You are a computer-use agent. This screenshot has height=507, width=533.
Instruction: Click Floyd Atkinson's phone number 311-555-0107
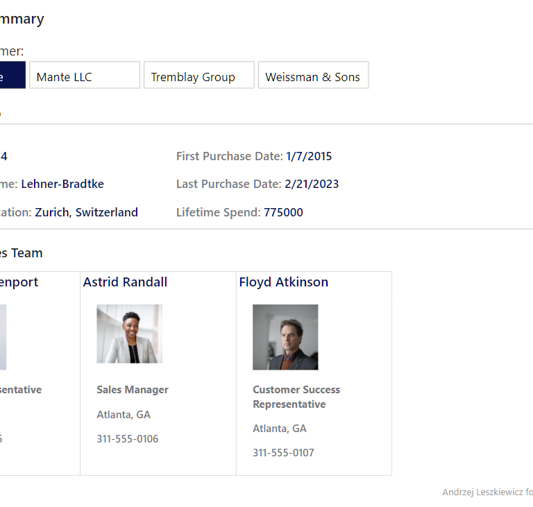(283, 453)
